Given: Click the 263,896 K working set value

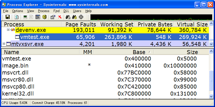Looking at the screenshot, I should (x=118, y=37).
